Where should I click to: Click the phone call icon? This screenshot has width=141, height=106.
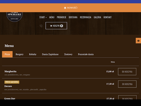click(41, 26)
